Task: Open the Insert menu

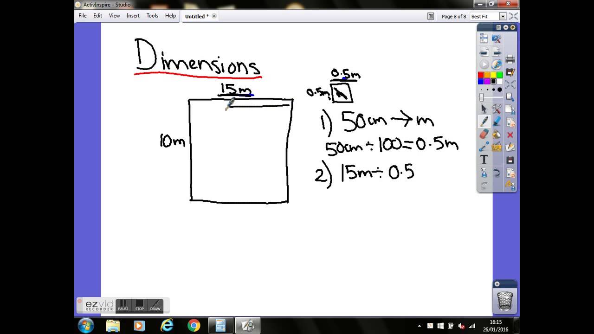Action: [133, 16]
